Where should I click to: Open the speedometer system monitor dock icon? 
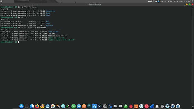click(x=100, y=106)
